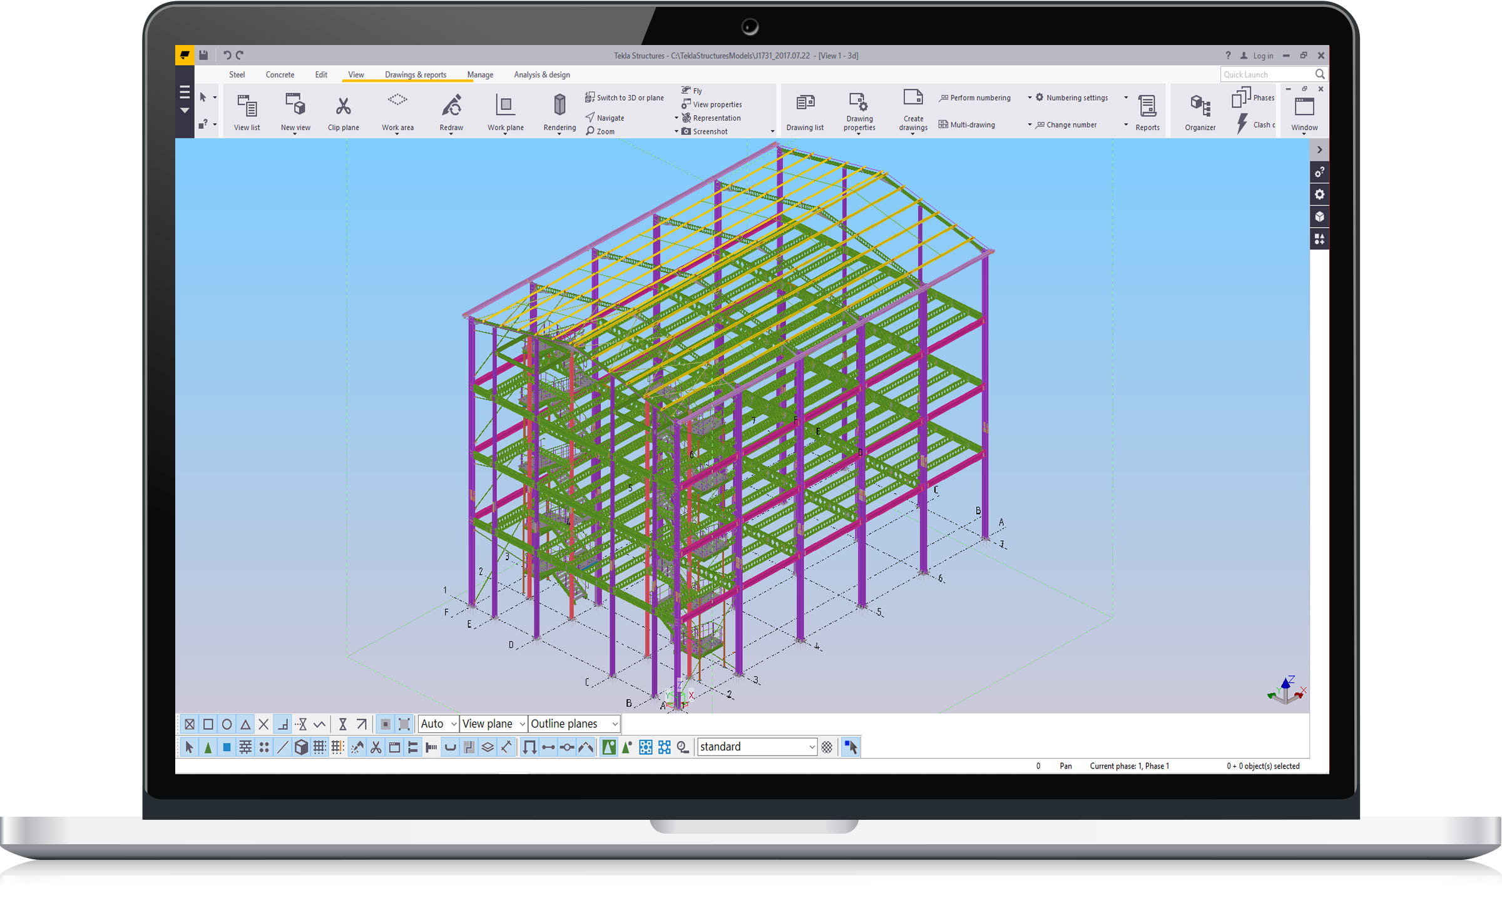Toggle snap to center points circle switch
Image resolution: width=1502 pixels, height=903 pixels.
(x=227, y=724)
